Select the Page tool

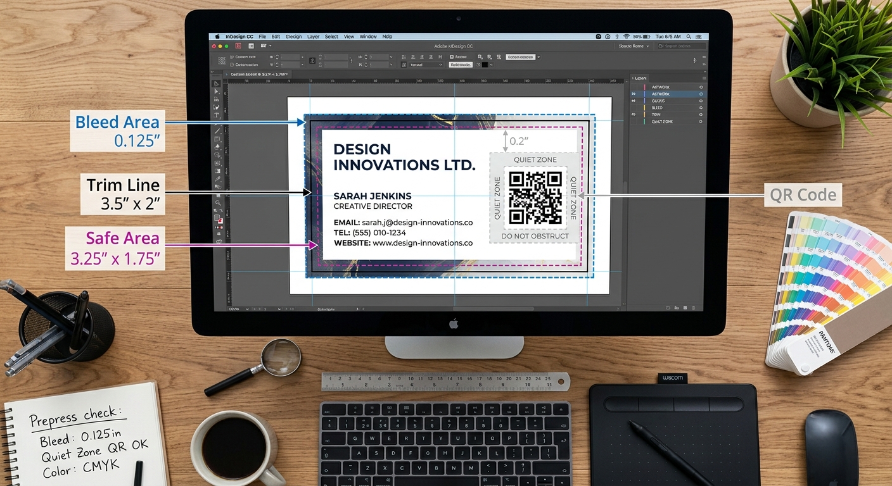click(217, 99)
